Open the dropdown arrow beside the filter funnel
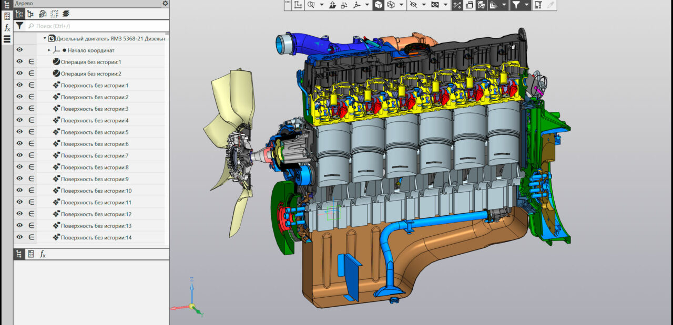 point(526,5)
